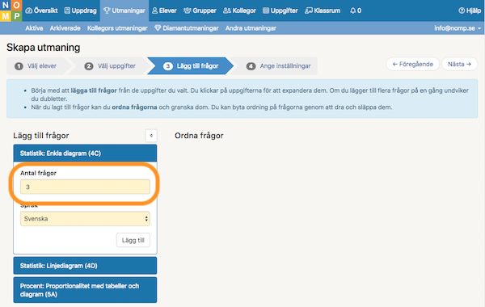Open the info@nomp.se account dropdown
The width and height of the screenshot is (485, 307).
coord(458,28)
